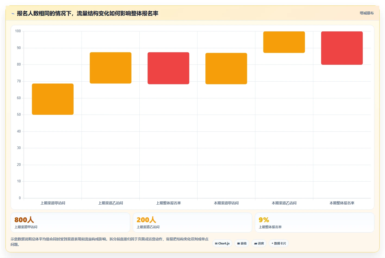
Task: Click the orange 上期渠道甲访问 bar
Action: coord(53,99)
